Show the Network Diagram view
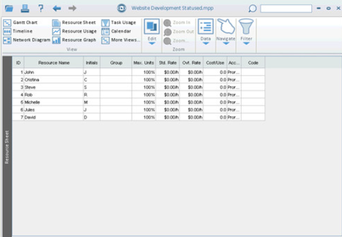The height and width of the screenshot is (237, 342). pos(27,40)
